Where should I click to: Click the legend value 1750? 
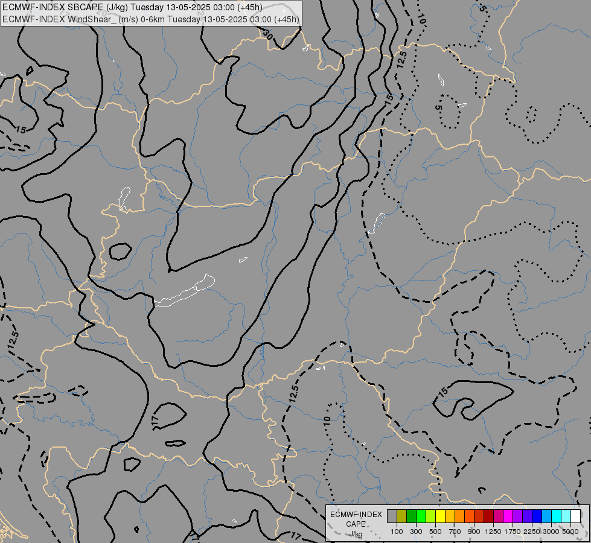click(513, 532)
